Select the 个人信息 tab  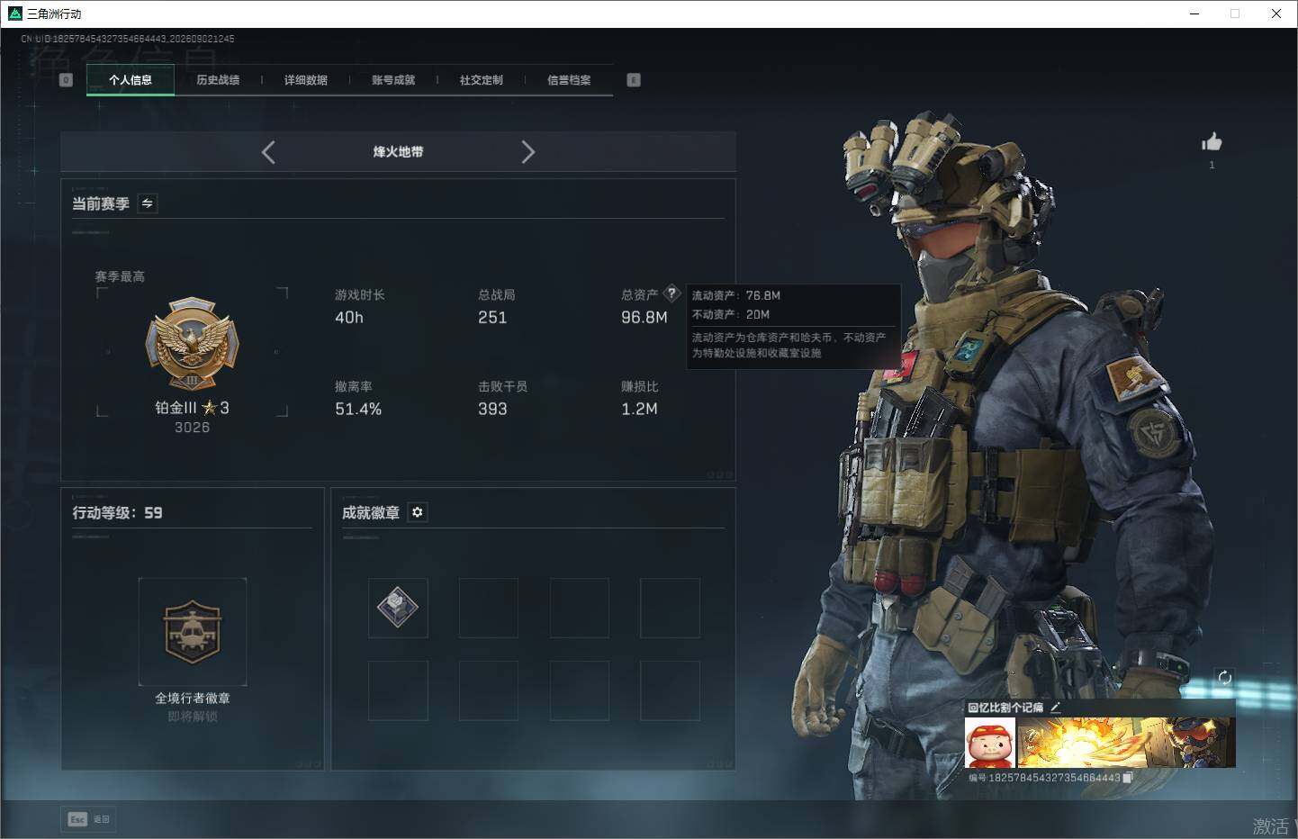point(131,80)
